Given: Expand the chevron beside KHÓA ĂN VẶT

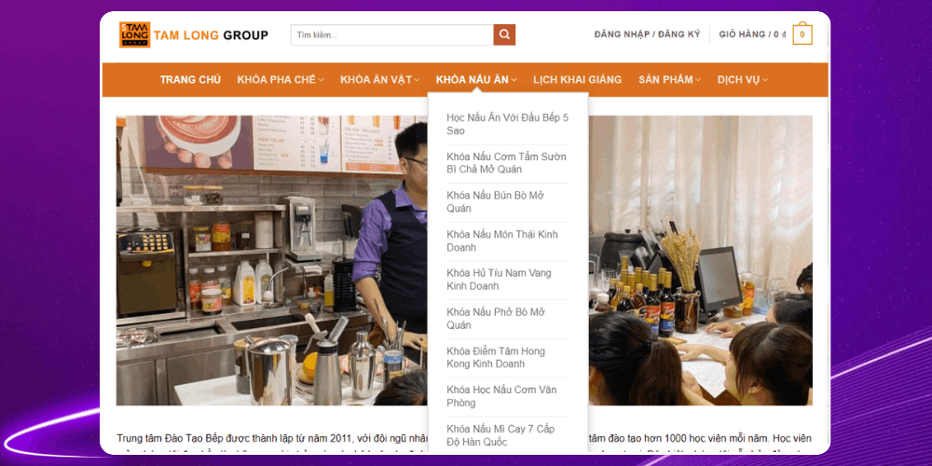Looking at the screenshot, I should pyautogui.click(x=417, y=80).
